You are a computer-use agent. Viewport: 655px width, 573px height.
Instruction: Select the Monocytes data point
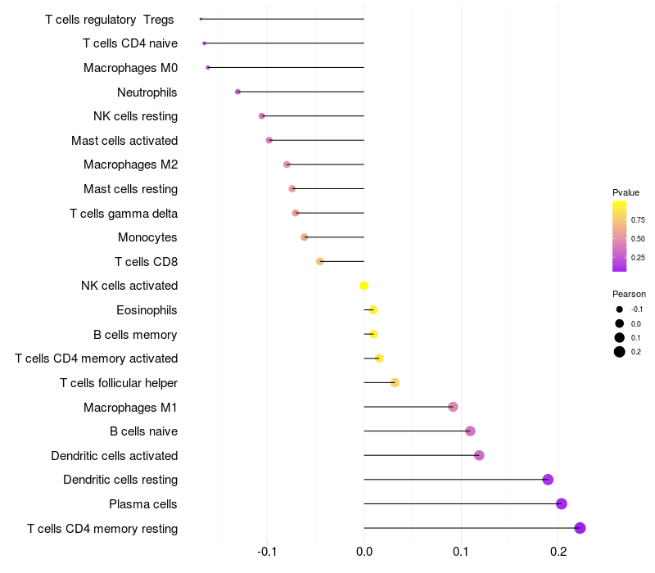pyautogui.click(x=304, y=237)
